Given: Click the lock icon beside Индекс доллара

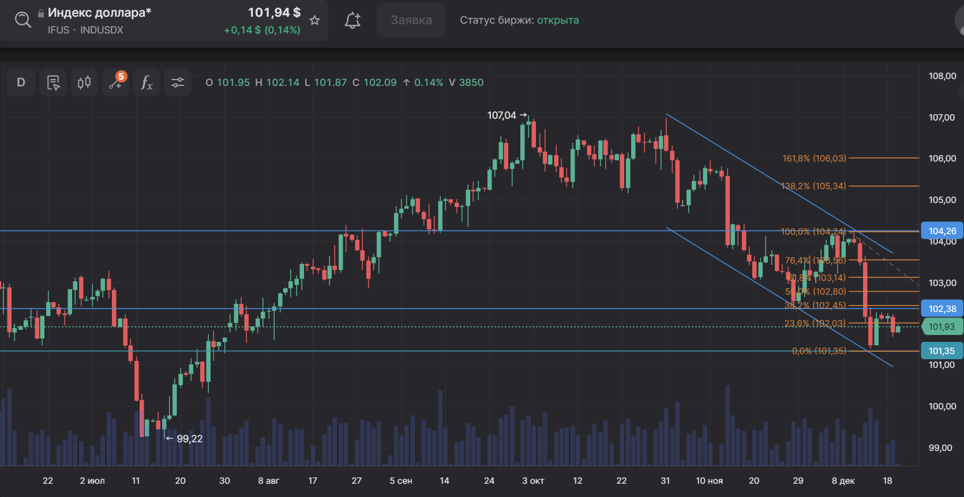Looking at the screenshot, I should (41, 13).
